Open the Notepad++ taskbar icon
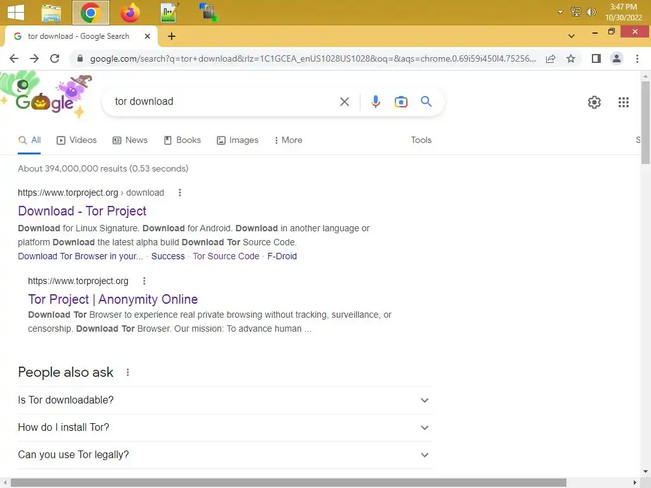 [x=169, y=13]
